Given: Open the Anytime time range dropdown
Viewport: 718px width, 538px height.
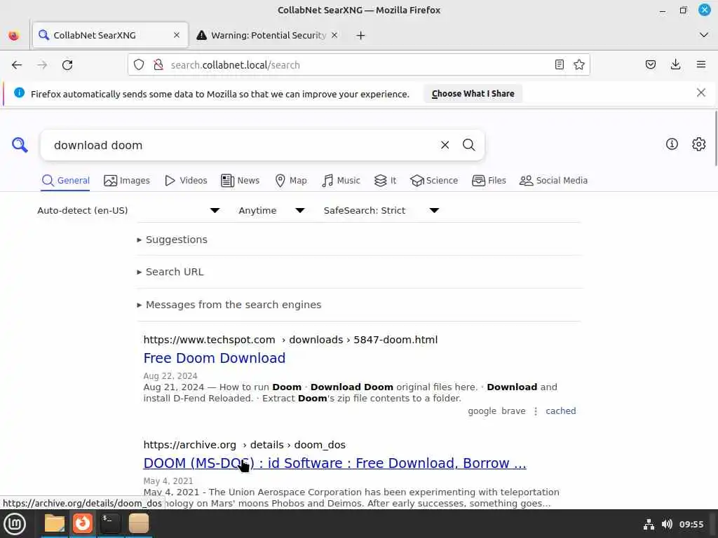Looking at the screenshot, I should [x=271, y=210].
